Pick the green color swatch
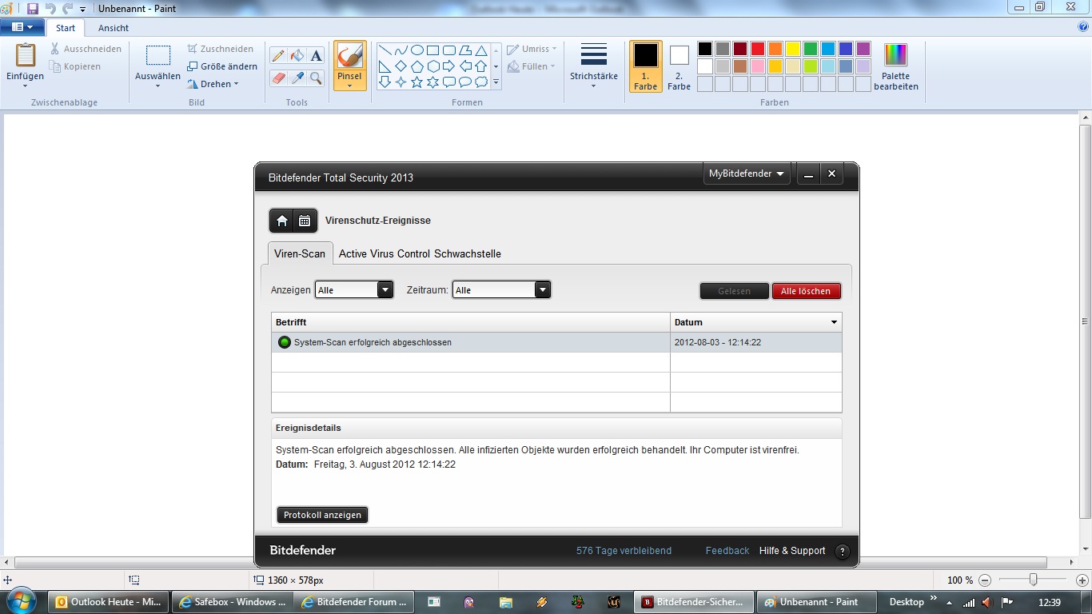Viewport: 1092px width, 614px height. (x=811, y=49)
